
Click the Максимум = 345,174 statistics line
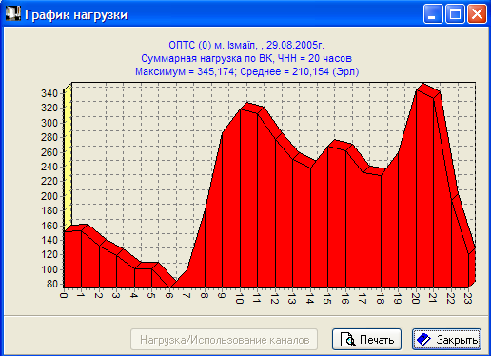(246, 71)
